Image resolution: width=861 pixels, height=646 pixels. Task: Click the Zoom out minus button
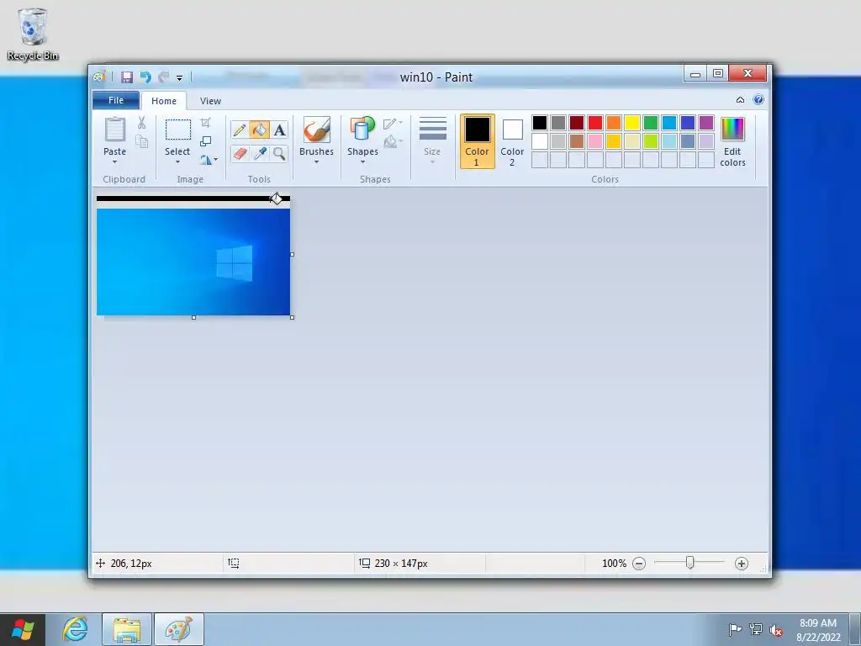coord(639,563)
